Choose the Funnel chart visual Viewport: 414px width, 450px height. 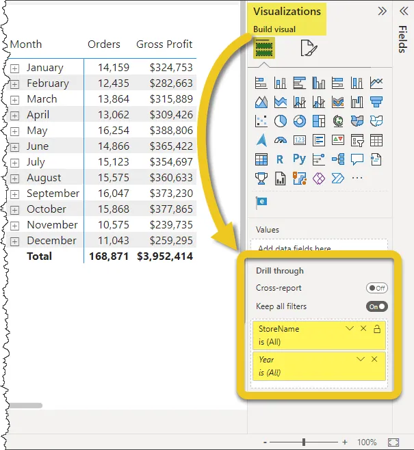[x=376, y=102]
